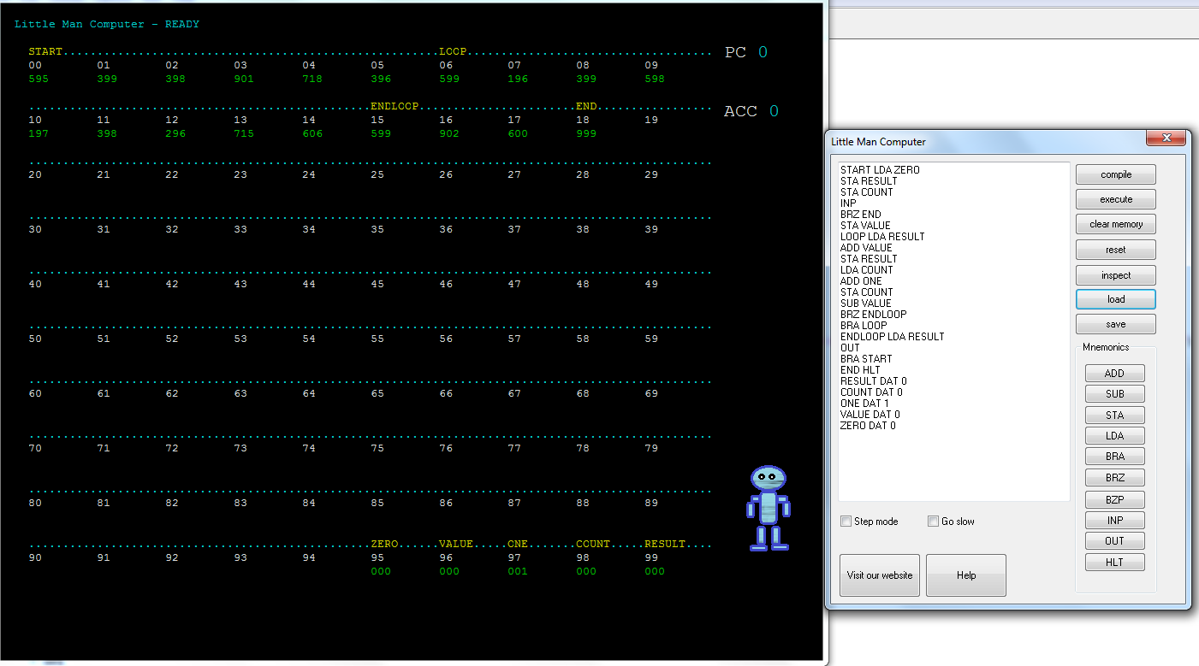Select the 'END HLT' code line
1199x666 pixels.
pos(860,370)
